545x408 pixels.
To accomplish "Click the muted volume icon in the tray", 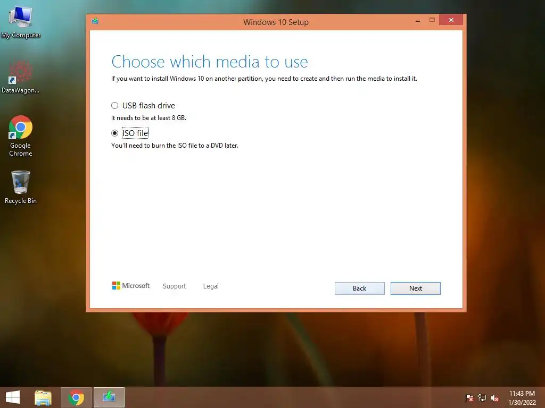I will point(495,397).
